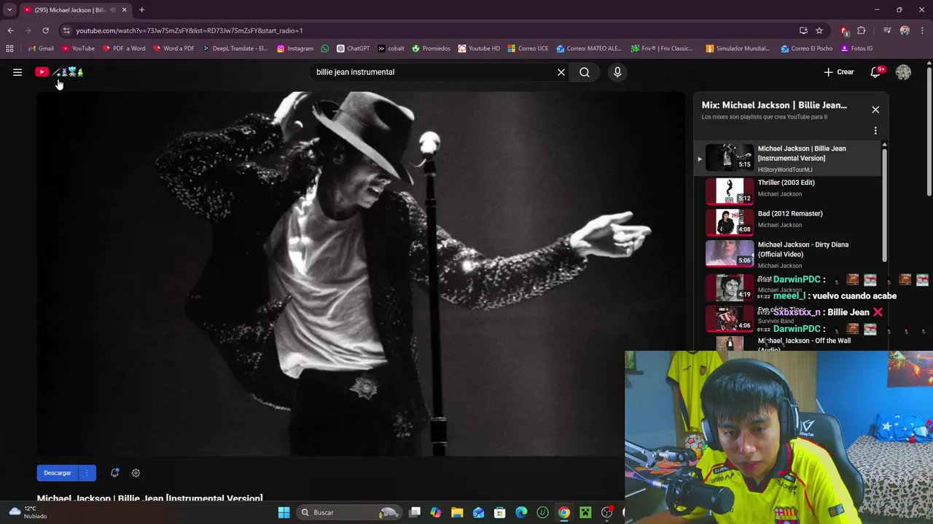Viewport: 933px width, 524px height.
Task: Close the Michael Jackson browser tab
Action: (124, 10)
